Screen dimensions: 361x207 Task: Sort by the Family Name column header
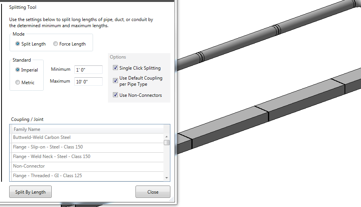tap(88, 129)
